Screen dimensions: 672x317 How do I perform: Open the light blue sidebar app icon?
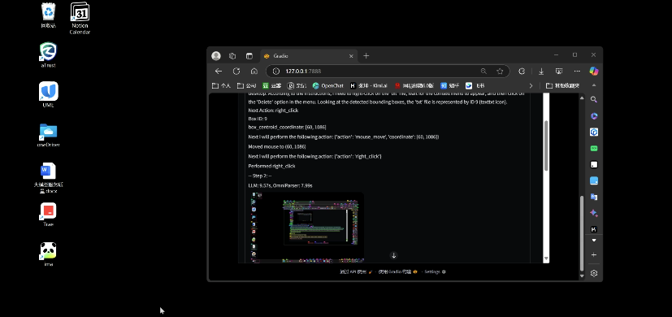pos(593,181)
